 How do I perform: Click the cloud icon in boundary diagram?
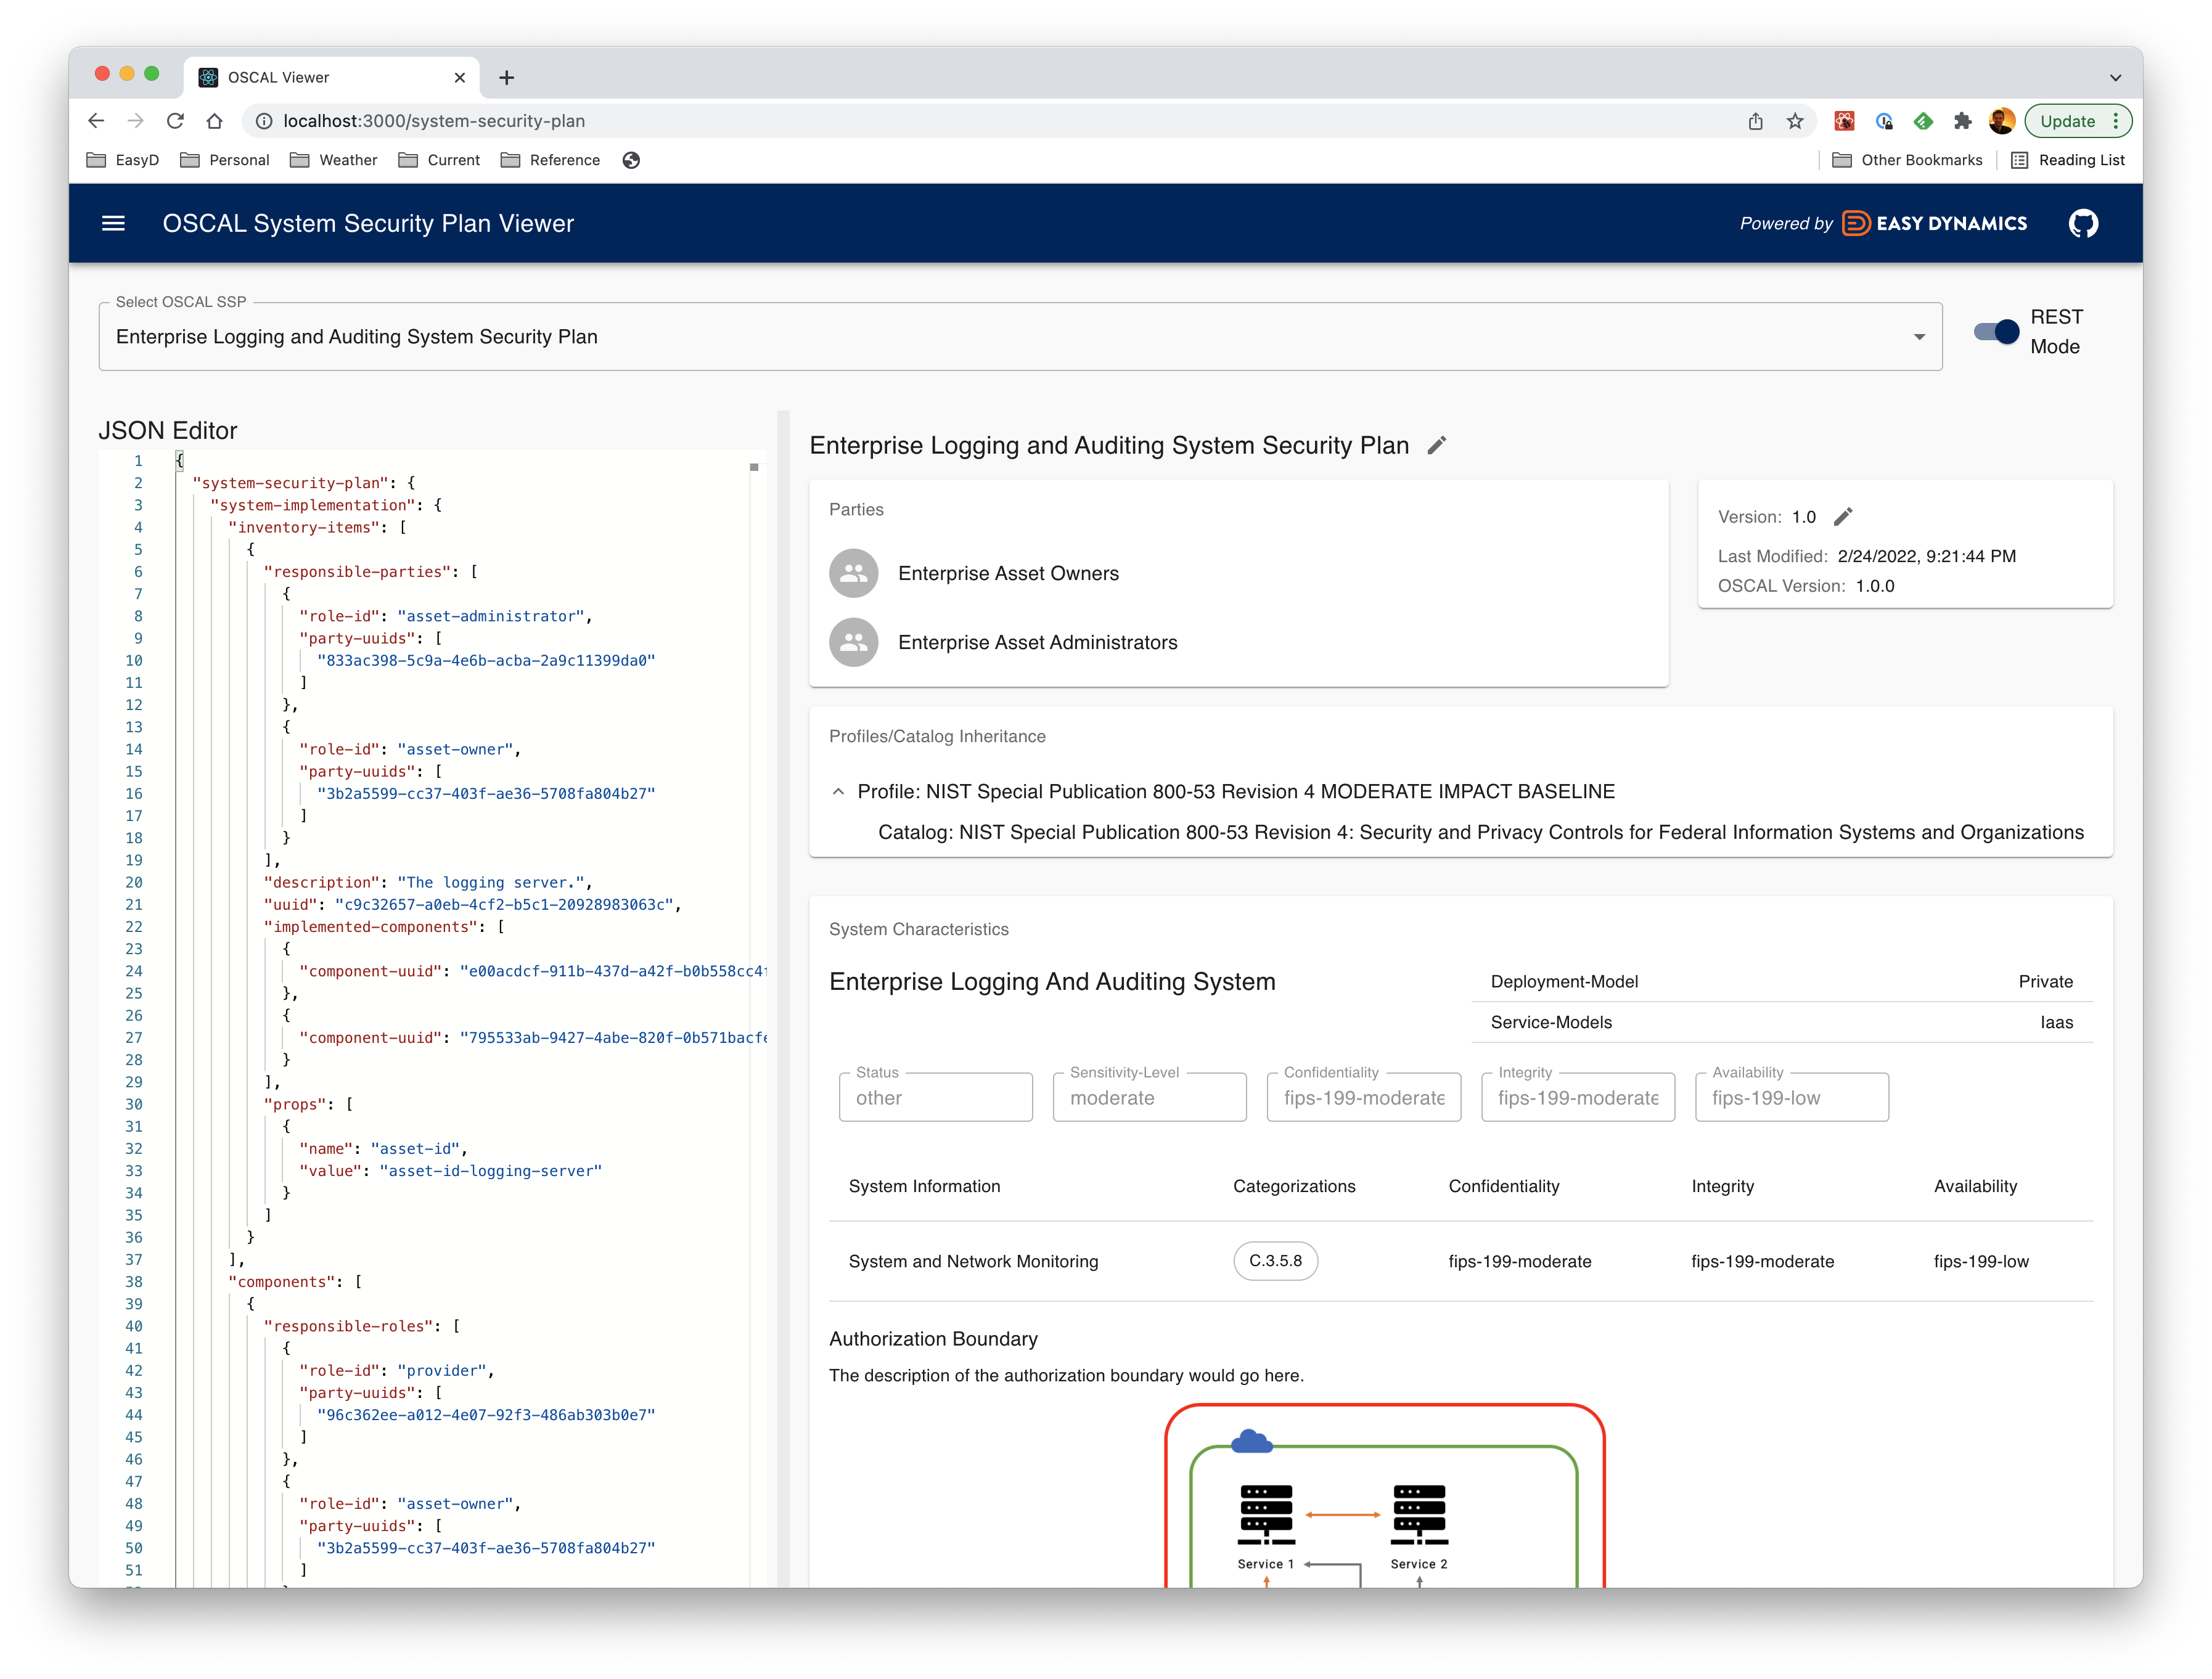[x=1251, y=1441]
